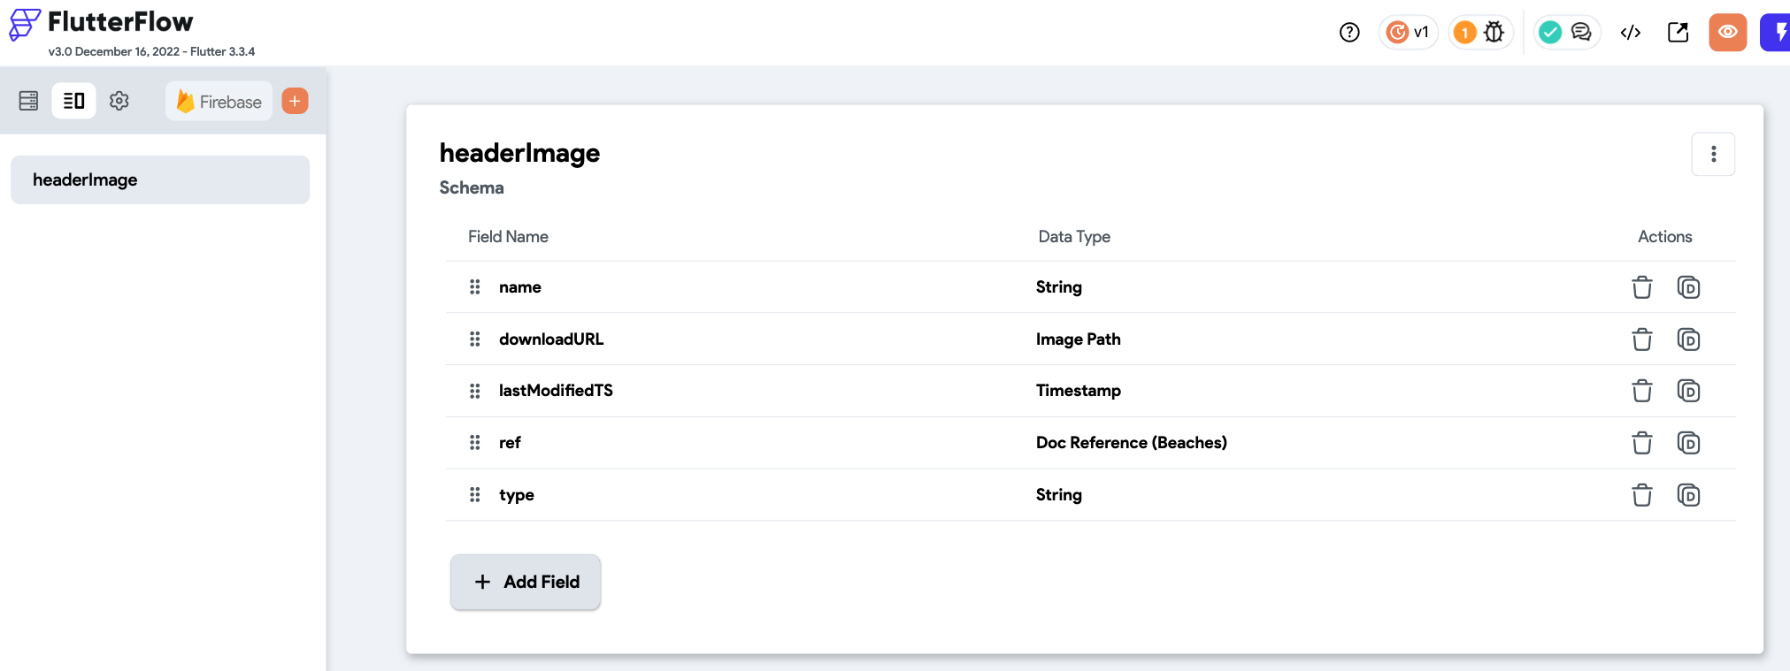Viewport: 1790px width, 671px height.
Task: Delete the downloadURL field
Action: 1641,339
